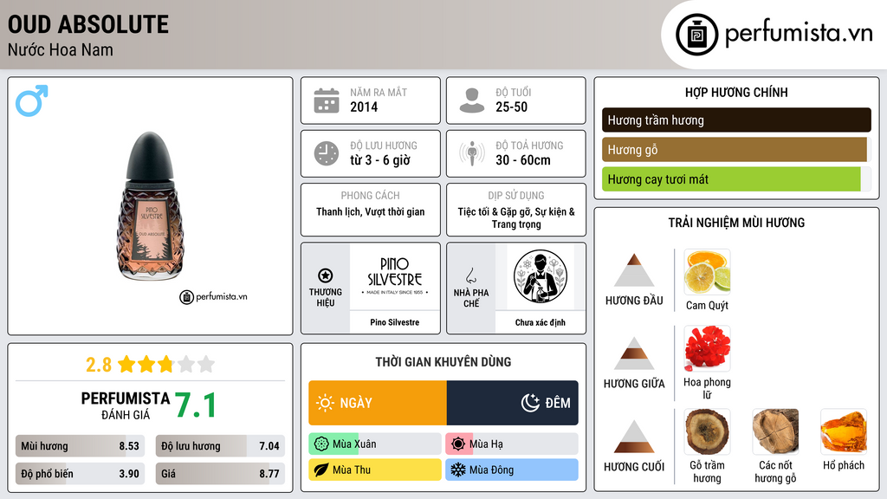Screen dimensions: 887x499
Task: Click the Chưa xác định perfumer label
Action: coord(541,322)
